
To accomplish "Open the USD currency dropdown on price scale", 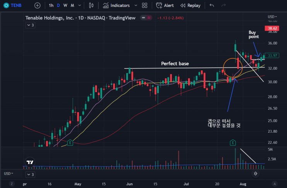I will pos(272,17).
